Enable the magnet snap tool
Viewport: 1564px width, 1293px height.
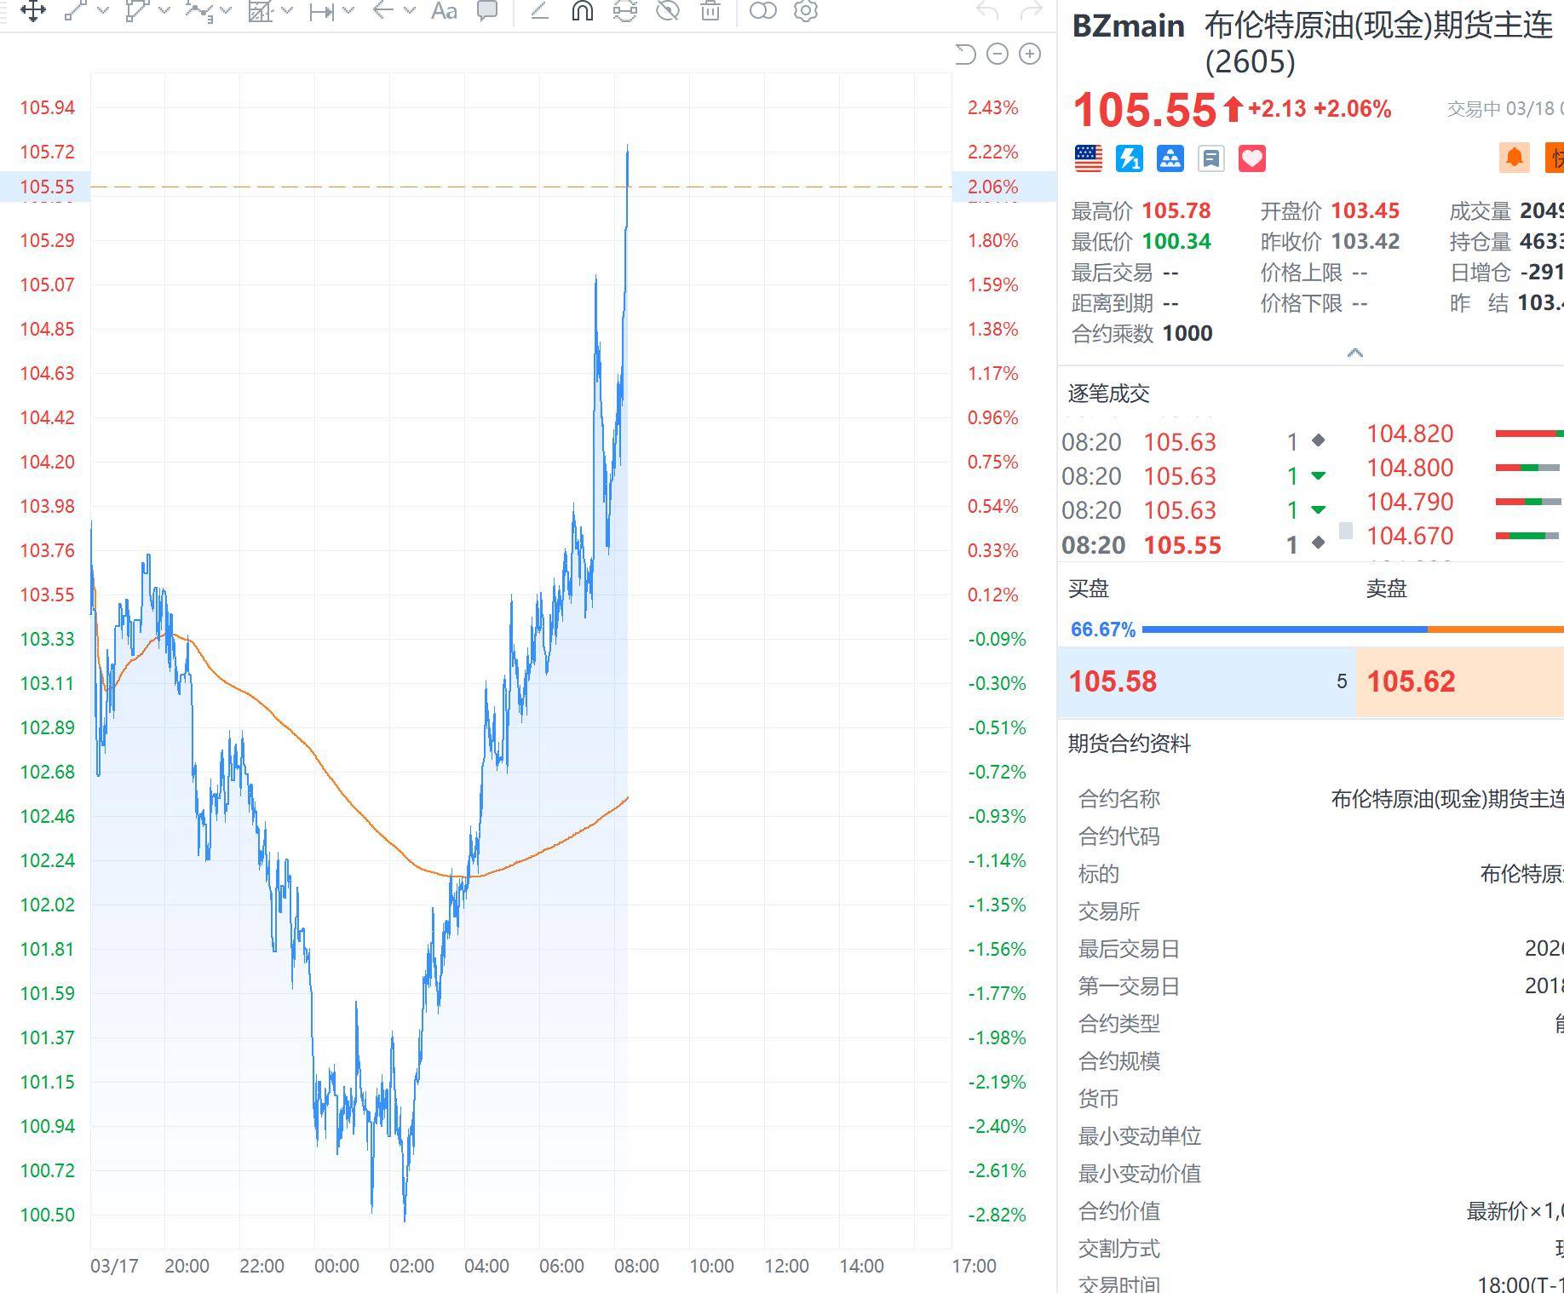click(x=583, y=11)
